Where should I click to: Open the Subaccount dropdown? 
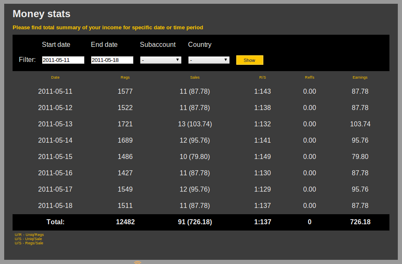pos(161,60)
